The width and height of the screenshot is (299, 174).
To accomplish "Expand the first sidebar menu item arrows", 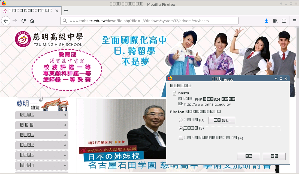I will 65,115.
